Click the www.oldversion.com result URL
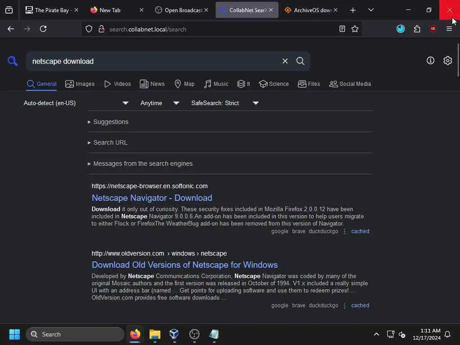This screenshot has width=460, height=345. (x=159, y=253)
